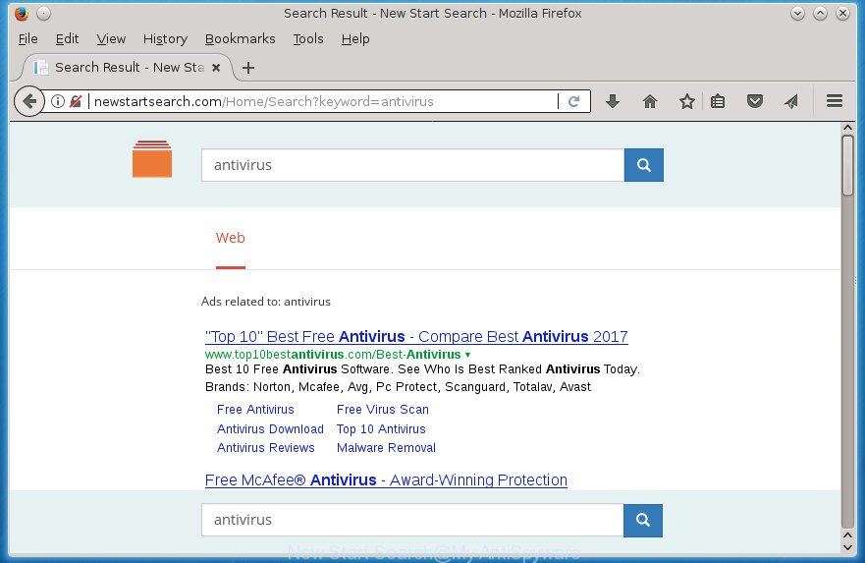Open Free McAfee Antivirus ad link
The image size is (865, 563).
coord(386,479)
